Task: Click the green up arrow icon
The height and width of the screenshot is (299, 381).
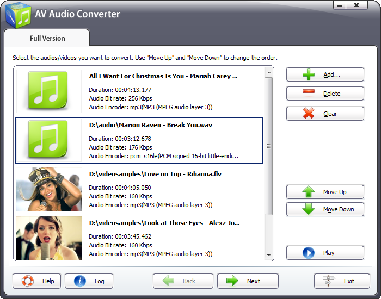Action: [x=309, y=192]
